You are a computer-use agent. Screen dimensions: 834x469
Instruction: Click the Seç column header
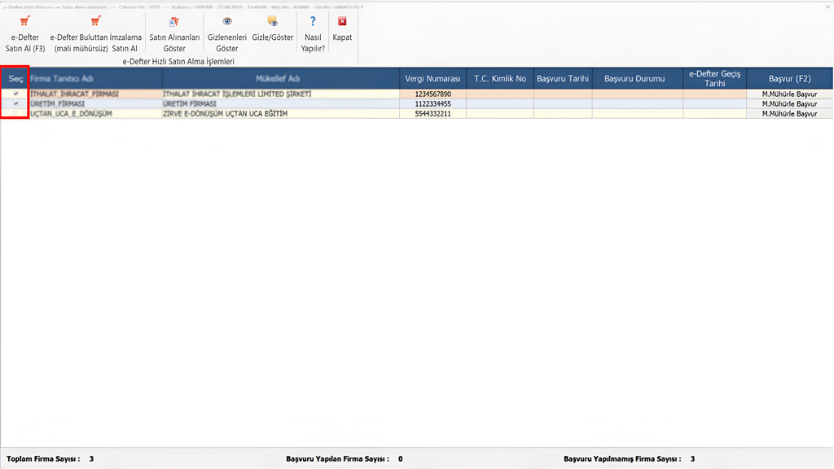15,79
